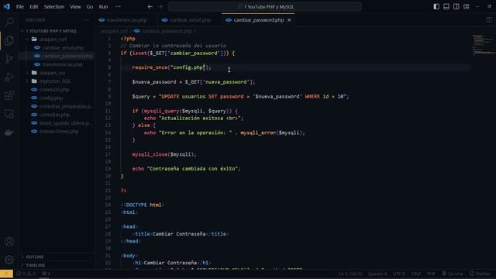This screenshot has height=279, width=496.
Task: Change Spaces: 4 indentation setting
Action: tap(377, 274)
